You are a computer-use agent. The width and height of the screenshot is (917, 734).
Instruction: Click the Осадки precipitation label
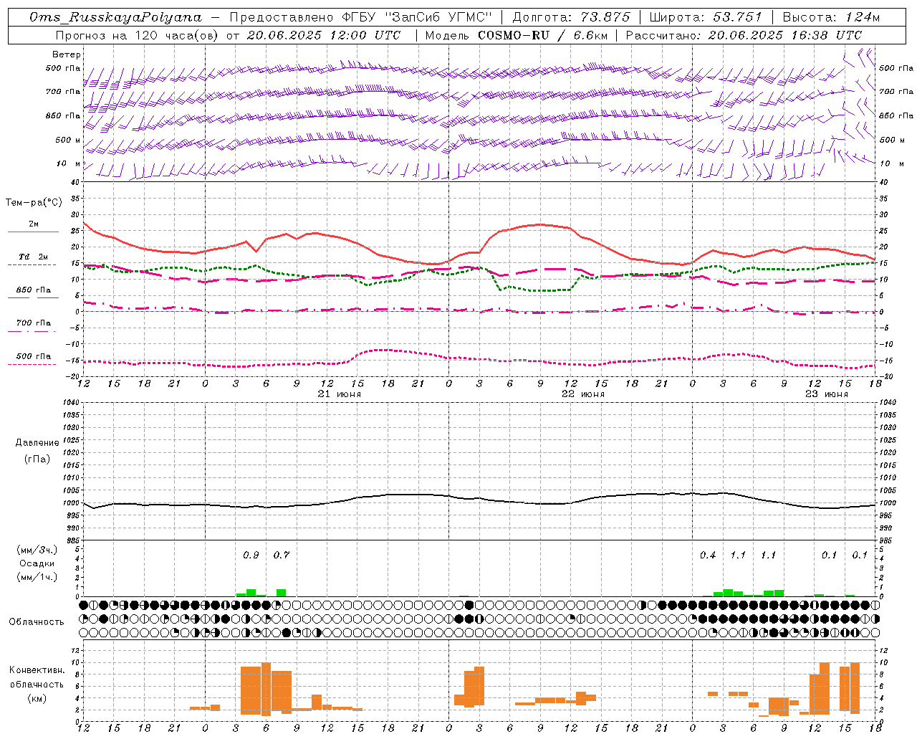[37, 563]
